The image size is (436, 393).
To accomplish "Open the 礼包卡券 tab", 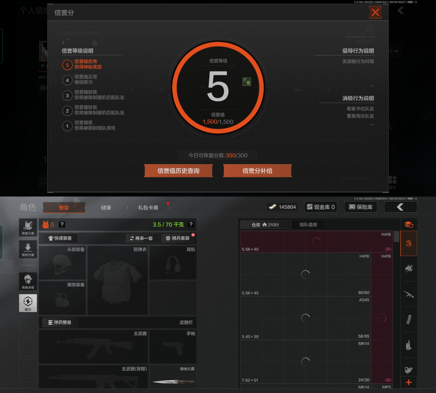I will (148, 207).
